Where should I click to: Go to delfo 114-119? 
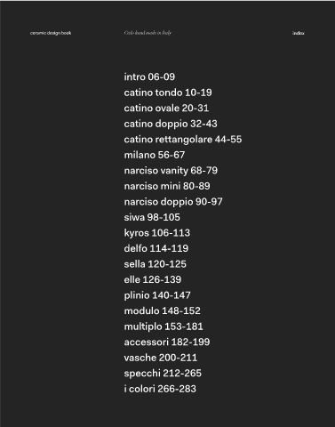156,248
